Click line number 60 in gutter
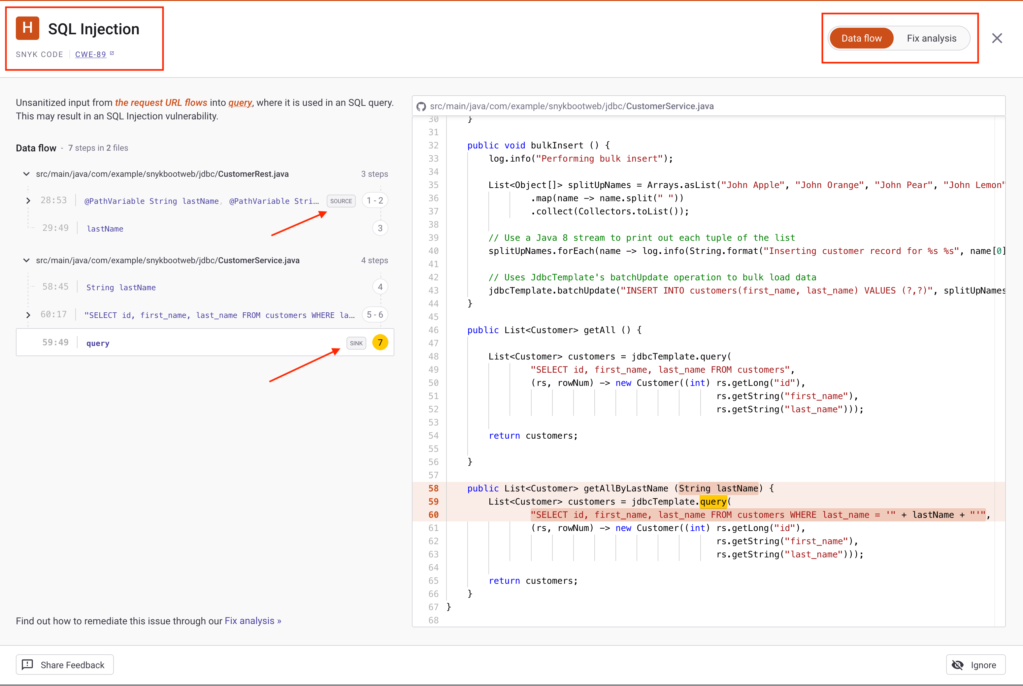Viewport: 1023px width, 686px height. pyautogui.click(x=433, y=515)
